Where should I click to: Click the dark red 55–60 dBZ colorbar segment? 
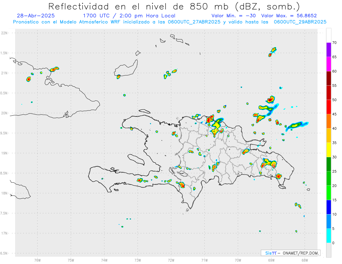(x=329, y=78)
